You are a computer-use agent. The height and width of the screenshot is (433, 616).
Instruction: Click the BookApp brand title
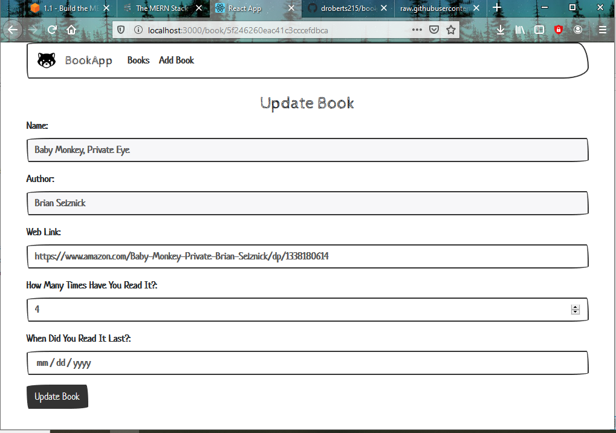point(88,60)
